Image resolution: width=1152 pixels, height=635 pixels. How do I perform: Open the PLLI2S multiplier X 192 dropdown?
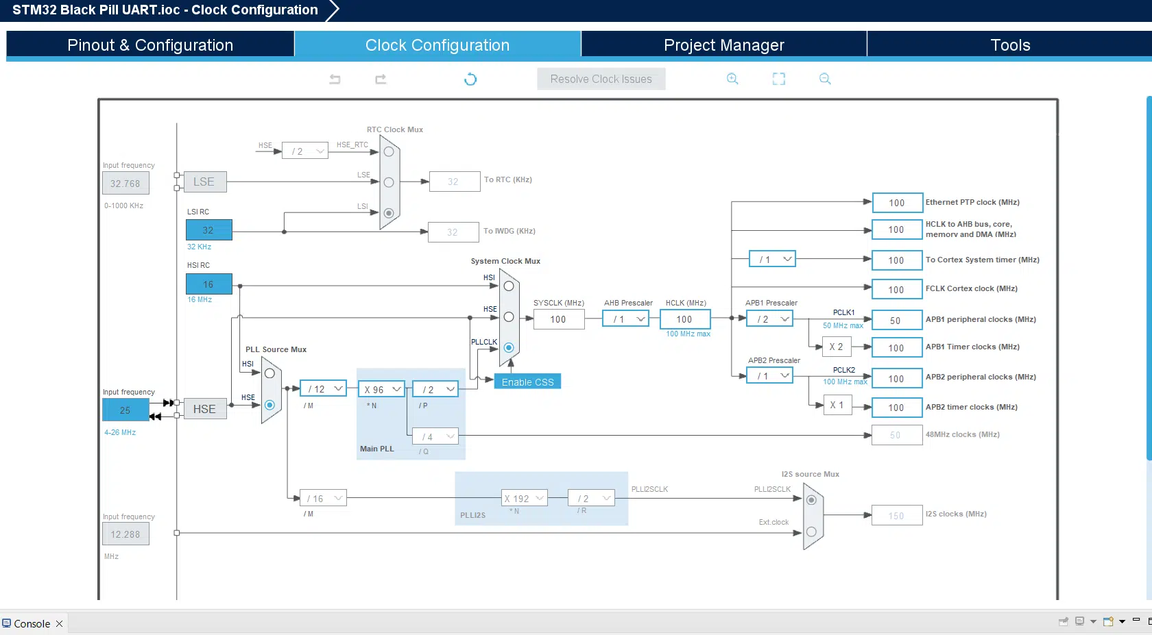pyautogui.click(x=525, y=498)
